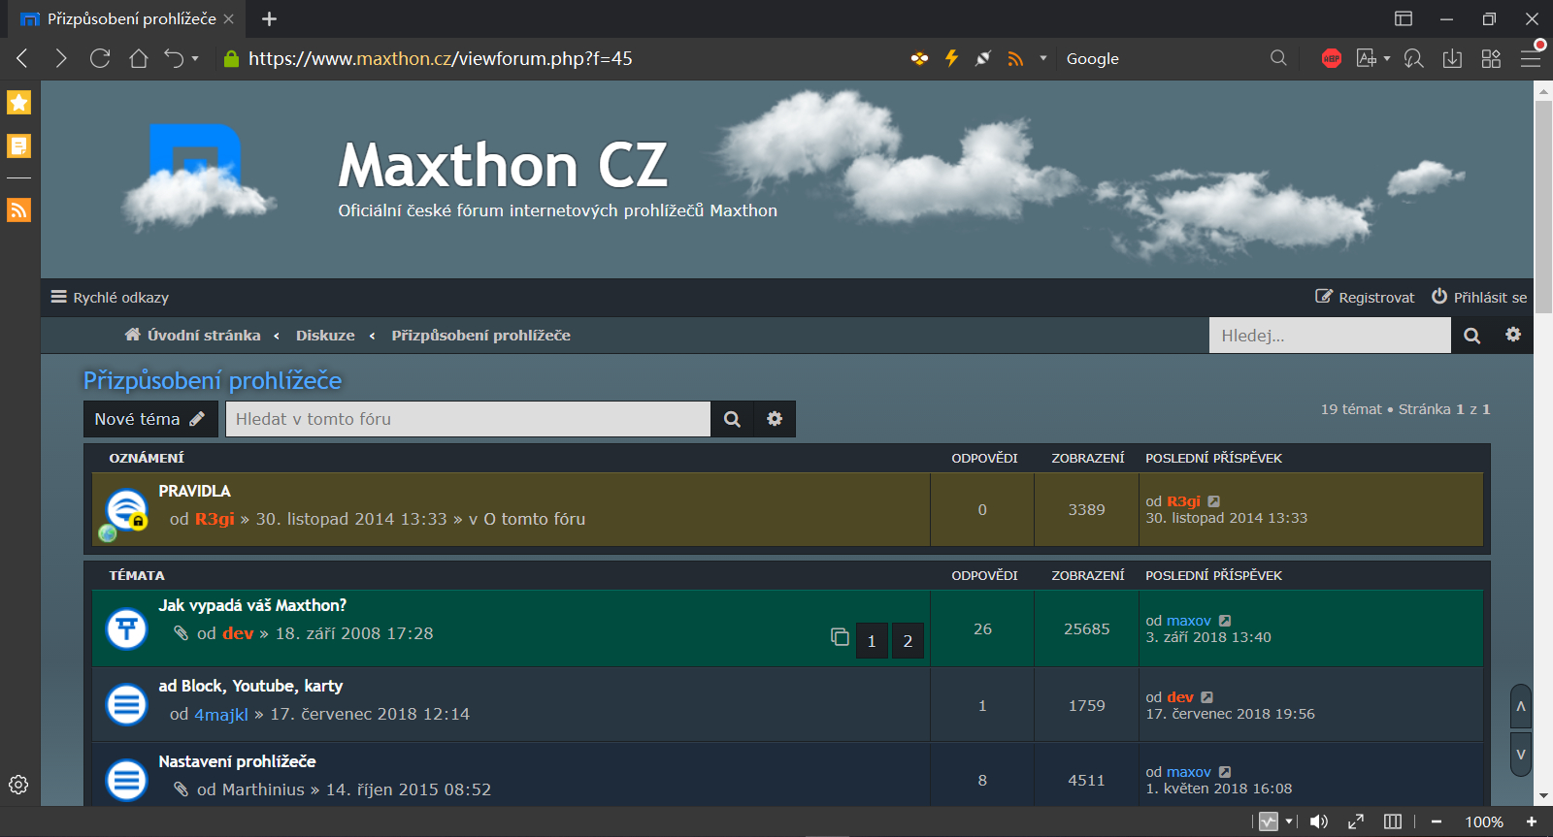Toggle split screen view in status bar
Screen dimensions: 1553x837
1393,821
